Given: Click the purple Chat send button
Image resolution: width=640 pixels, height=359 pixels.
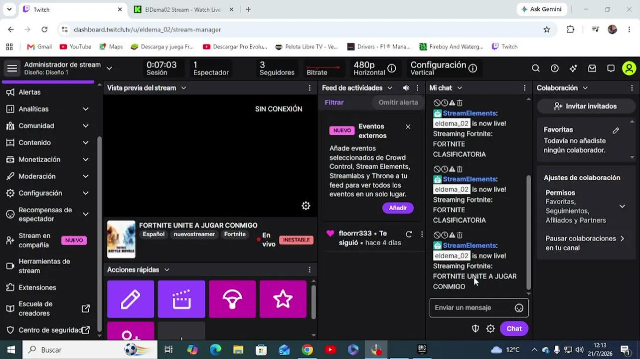Looking at the screenshot, I should click(514, 329).
